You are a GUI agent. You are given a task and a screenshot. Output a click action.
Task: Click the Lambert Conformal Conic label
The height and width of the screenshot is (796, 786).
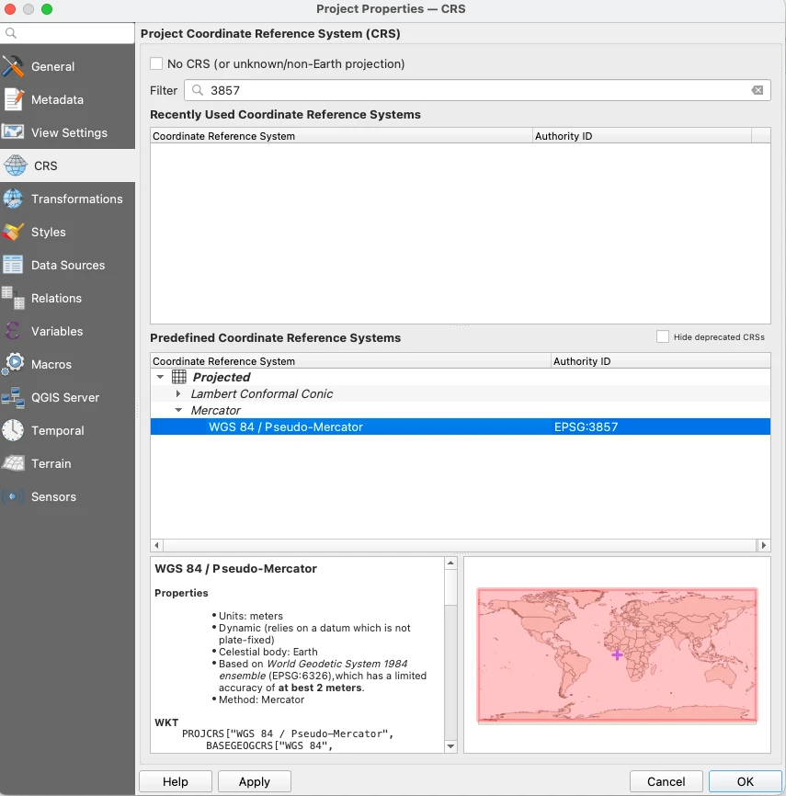point(261,393)
